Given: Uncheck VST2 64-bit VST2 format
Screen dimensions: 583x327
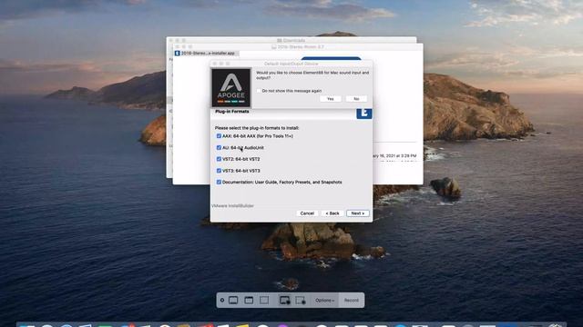Looking at the screenshot, I should pyautogui.click(x=219, y=159).
